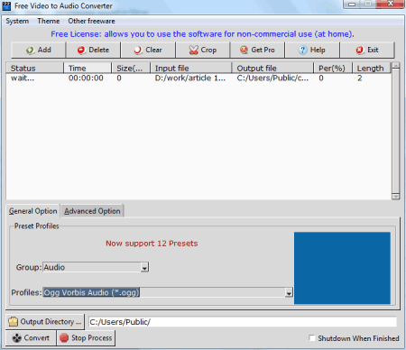The height and width of the screenshot is (350, 406).
Task: Click the Output Directory button
Action: click(45, 322)
